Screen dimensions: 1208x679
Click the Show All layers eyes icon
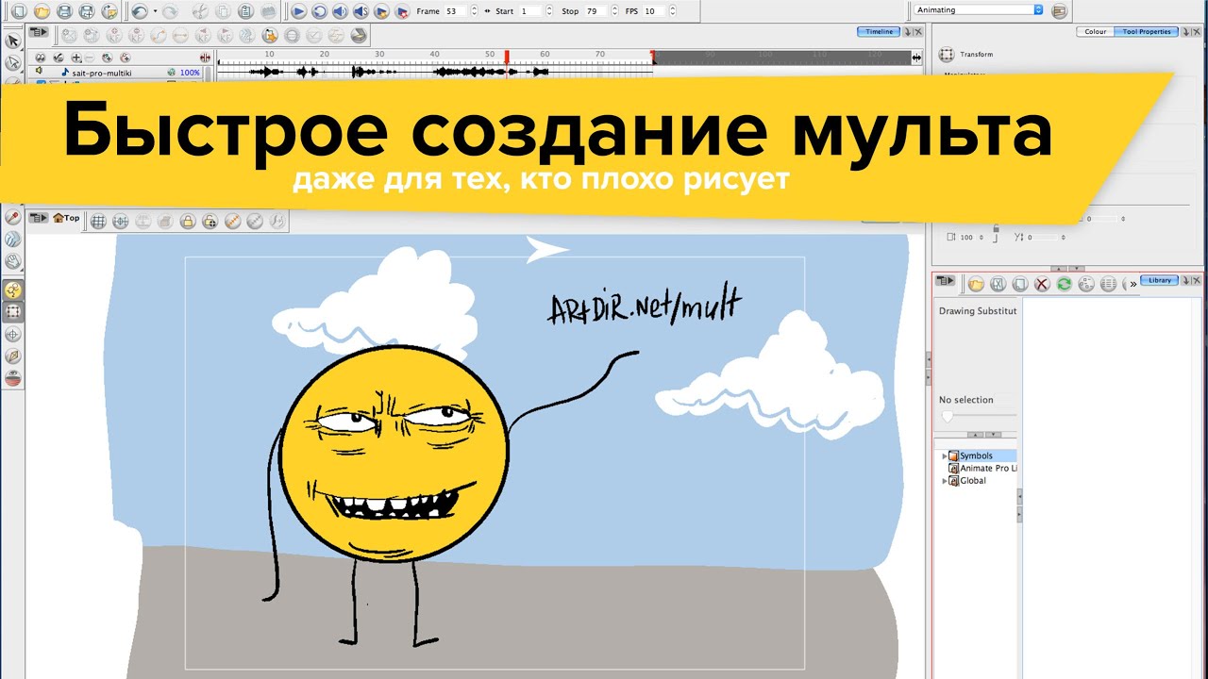[x=40, y=58]
